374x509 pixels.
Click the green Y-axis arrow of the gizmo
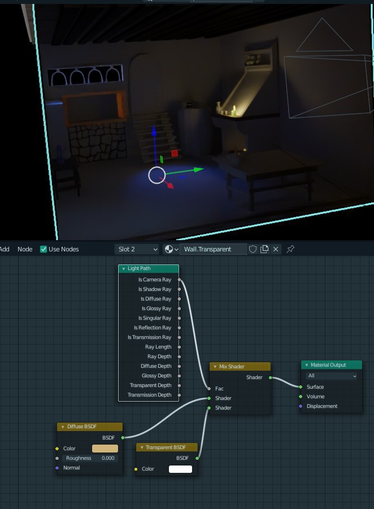198,169
